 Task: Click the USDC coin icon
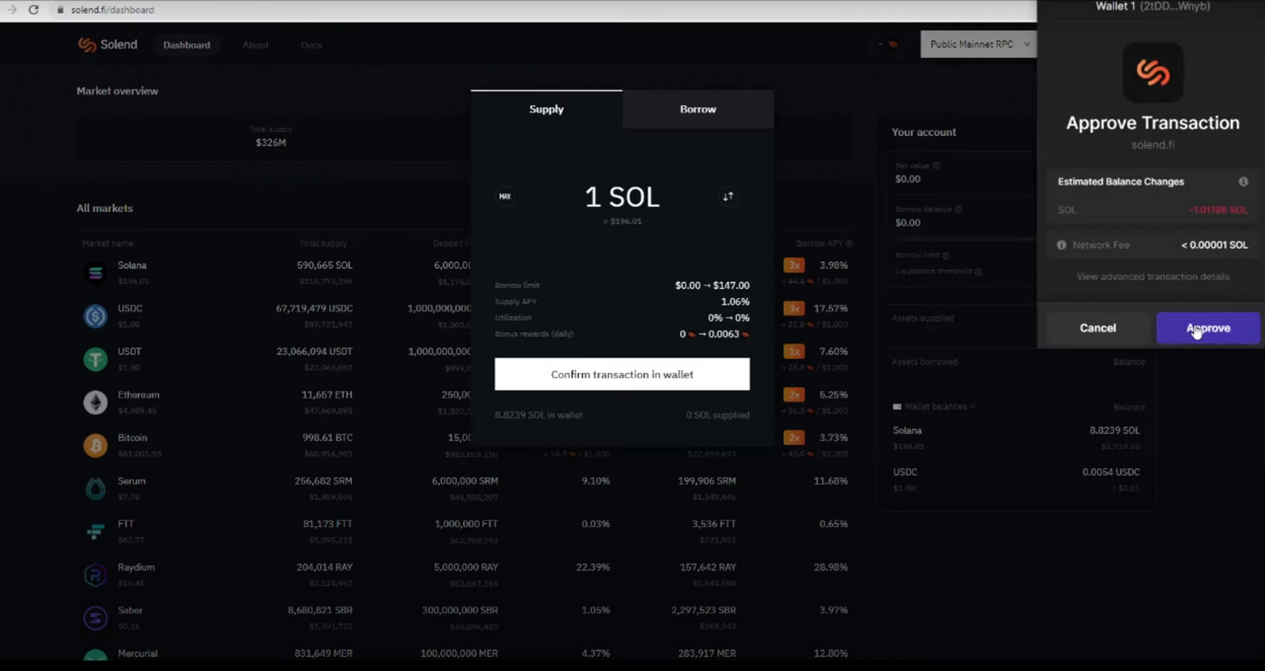pyautogui.click(x=95, y=316)
